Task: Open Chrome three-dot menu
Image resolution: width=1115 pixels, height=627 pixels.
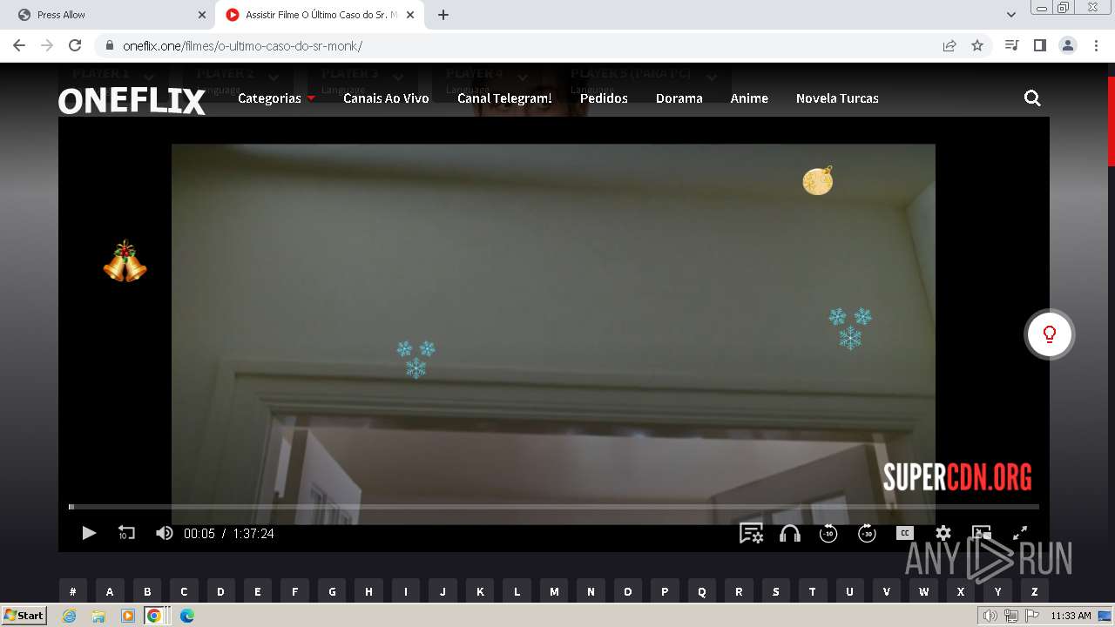Action: click(1095, 45)
